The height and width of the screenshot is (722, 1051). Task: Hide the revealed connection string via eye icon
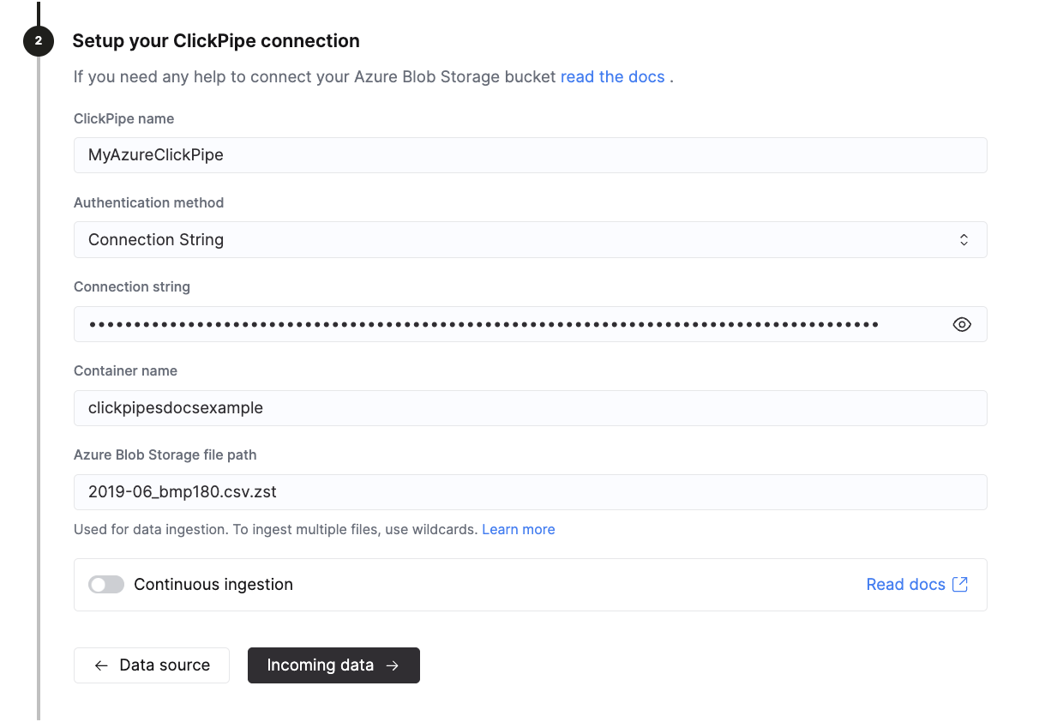tap(961, 324)
